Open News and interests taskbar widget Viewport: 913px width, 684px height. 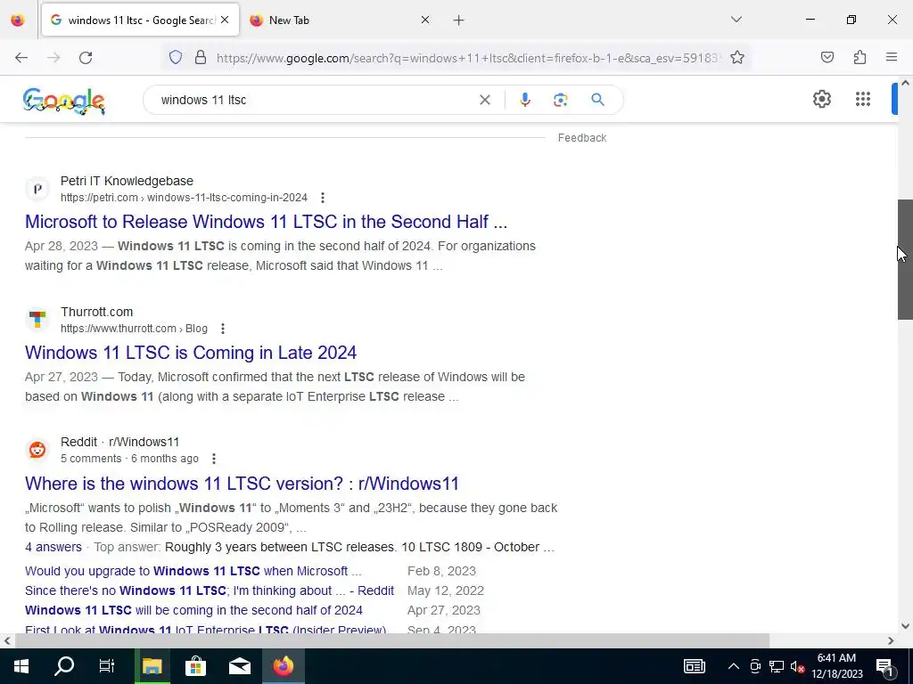[694, 666]
